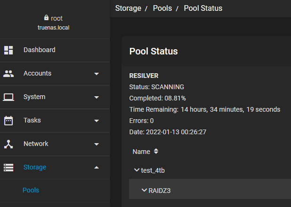Go to Pools submenu entry
Screen dimensions: 291x207
tap(31, 190)
